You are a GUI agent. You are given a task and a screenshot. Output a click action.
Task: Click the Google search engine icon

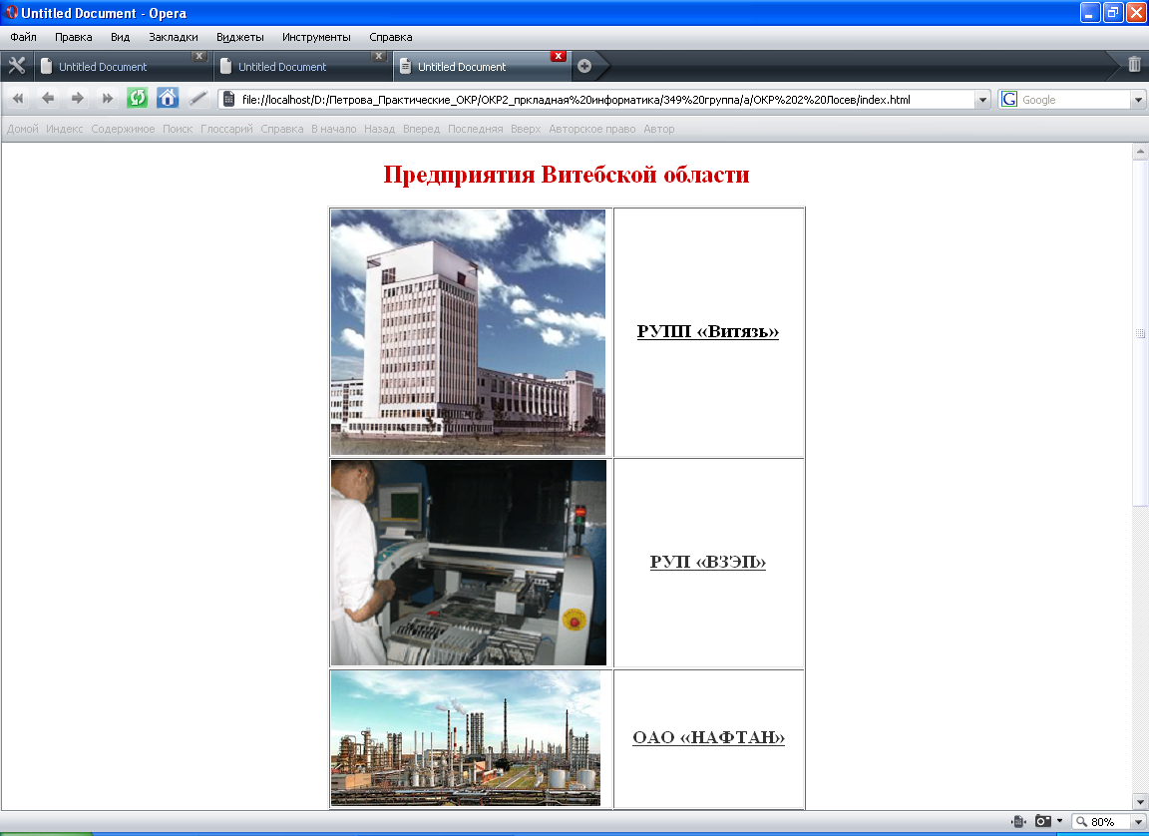1009,100
